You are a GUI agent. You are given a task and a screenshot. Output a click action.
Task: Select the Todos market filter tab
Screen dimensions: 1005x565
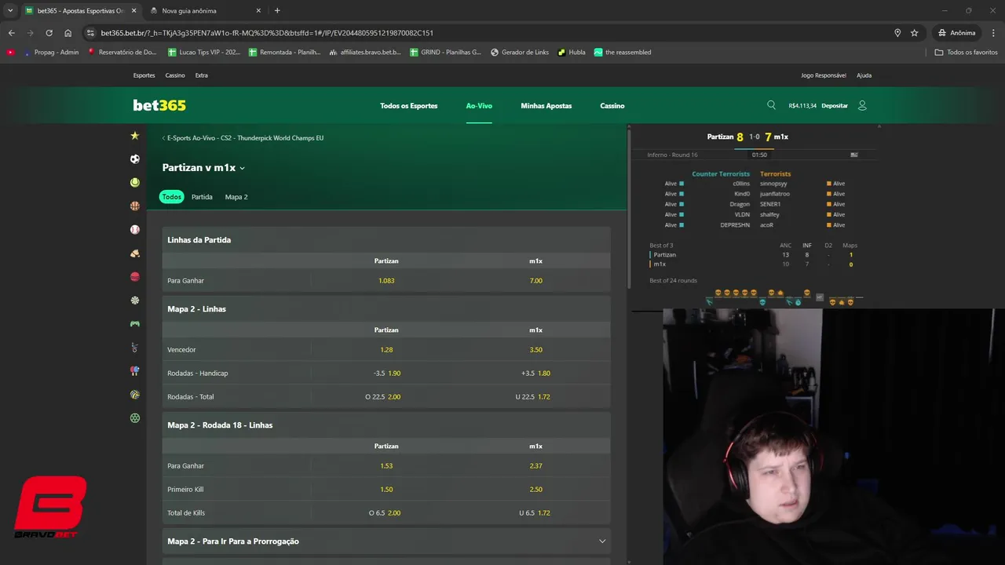(171, 197)
